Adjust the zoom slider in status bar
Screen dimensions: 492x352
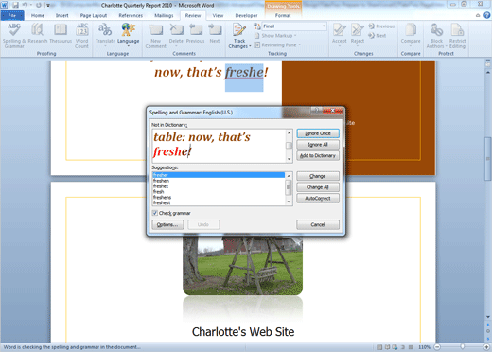click(x=462, y=347)
